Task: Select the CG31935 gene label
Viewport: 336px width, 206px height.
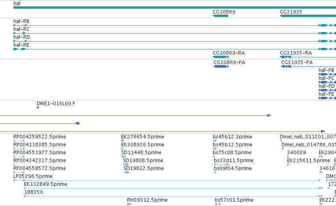Action: pos(291,12)
